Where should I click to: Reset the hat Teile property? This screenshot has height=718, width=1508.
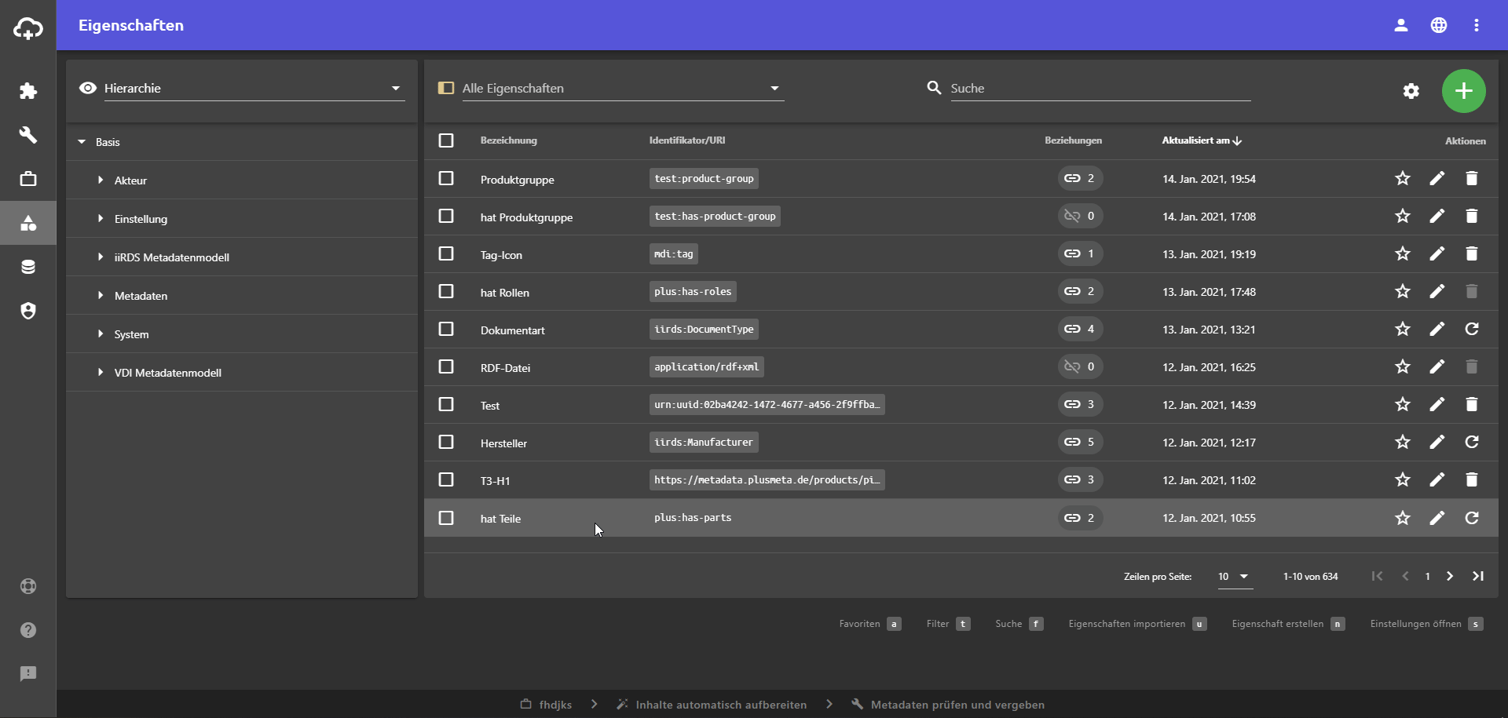(x=1472, y=518)
